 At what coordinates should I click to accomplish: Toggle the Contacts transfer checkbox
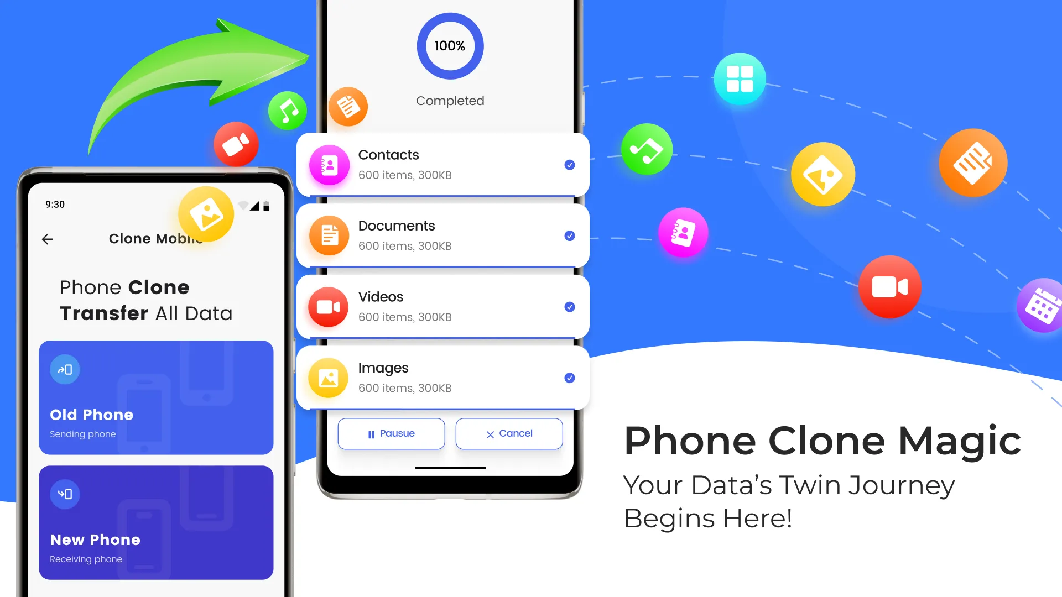570,165
